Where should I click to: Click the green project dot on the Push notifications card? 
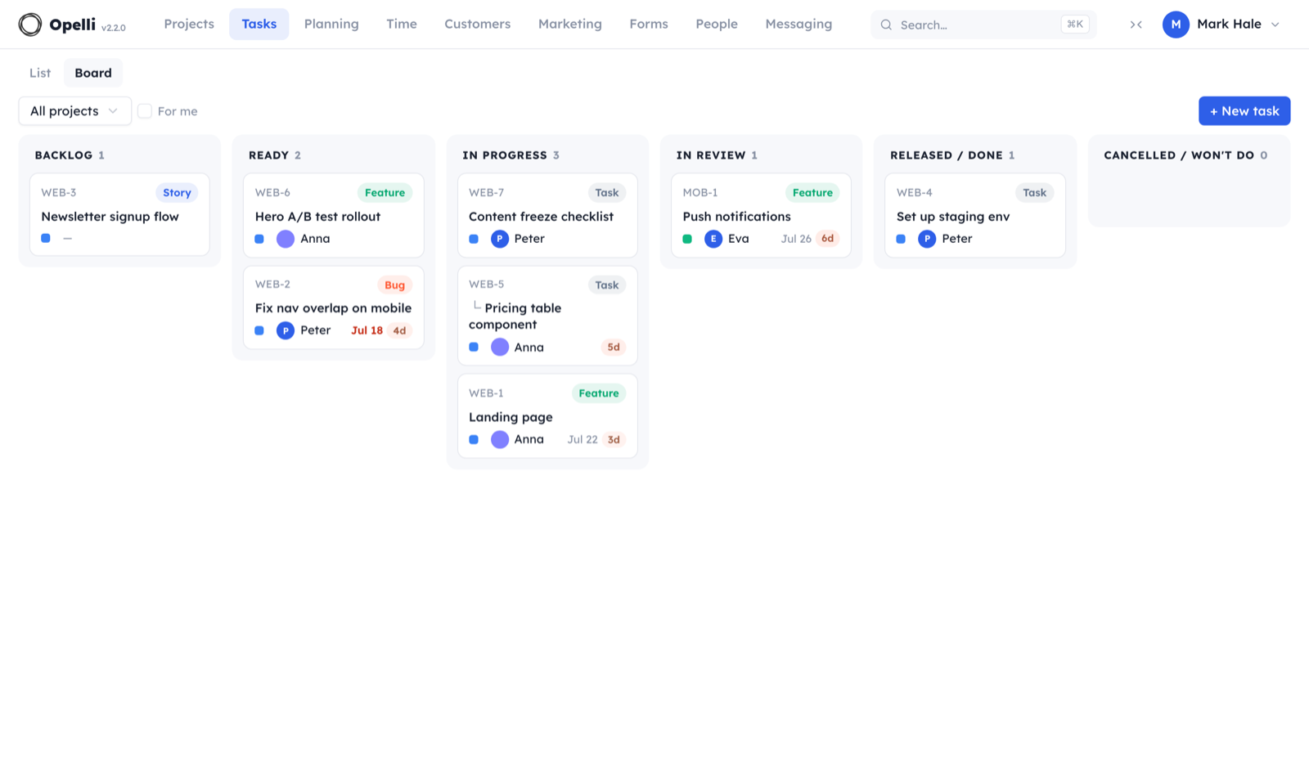687,239
